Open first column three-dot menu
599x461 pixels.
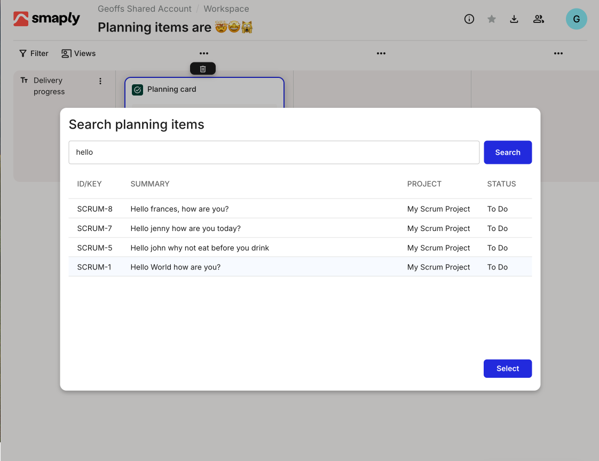pyautogui.click(x=204, y=53)
